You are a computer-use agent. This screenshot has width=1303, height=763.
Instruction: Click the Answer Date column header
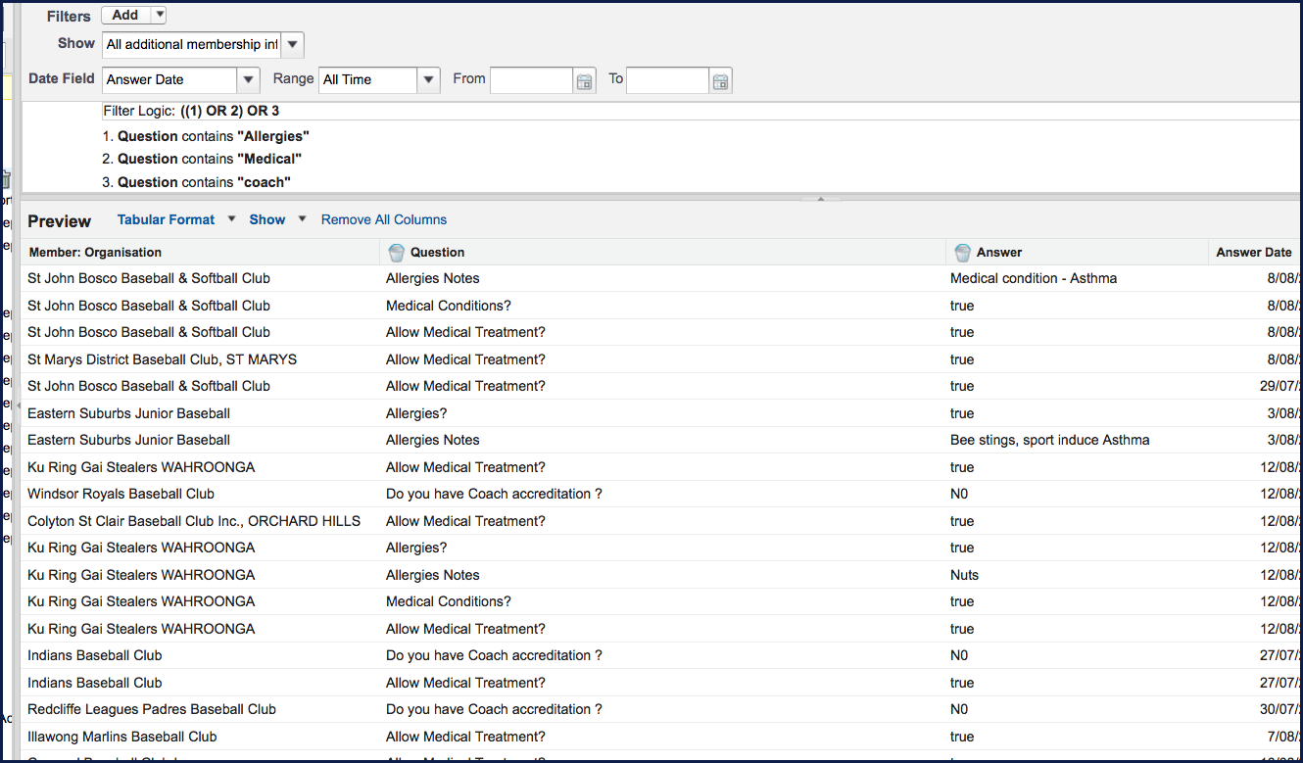[x=1252, y=253]
